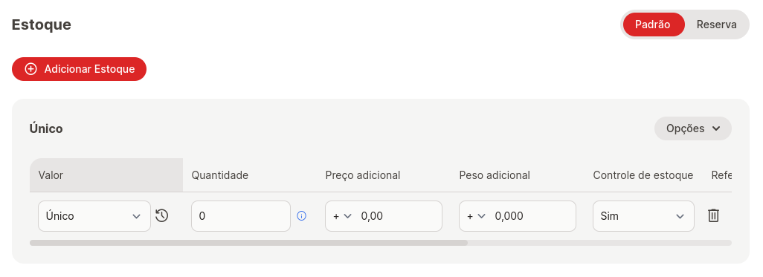Delete the row with the trash icon

click(x=713, y=215)
